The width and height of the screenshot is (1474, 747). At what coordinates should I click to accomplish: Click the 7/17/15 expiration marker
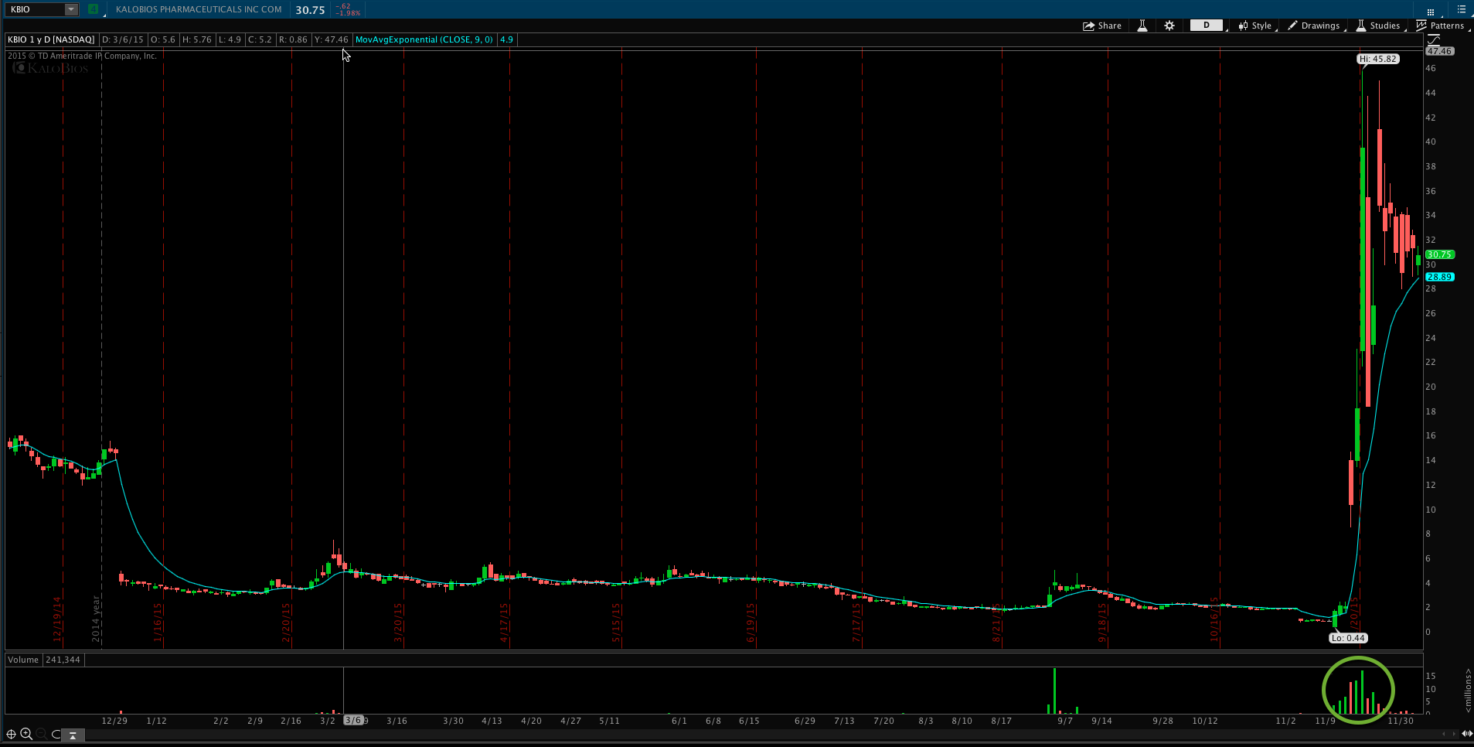[x=856, y=622]
